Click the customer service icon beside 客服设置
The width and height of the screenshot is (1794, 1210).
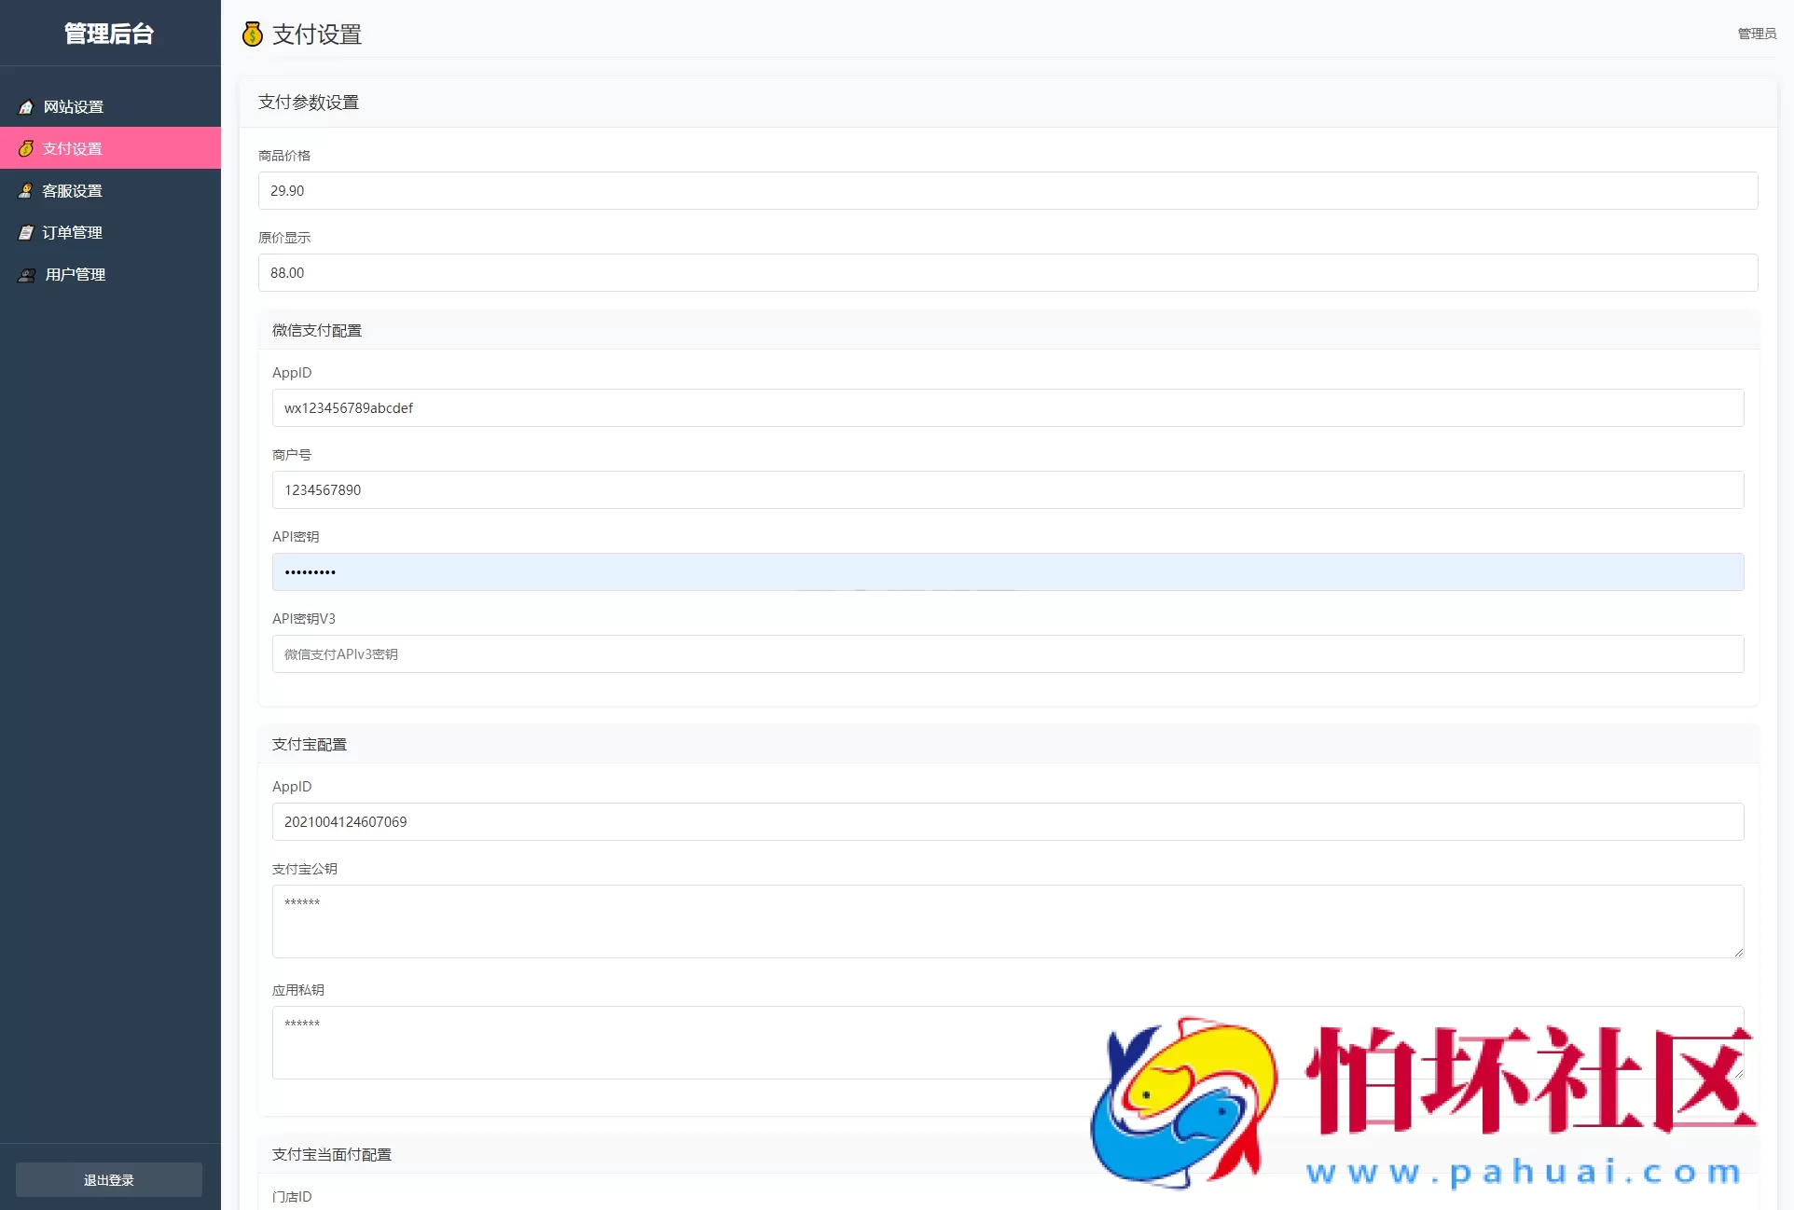click(26, 190)
